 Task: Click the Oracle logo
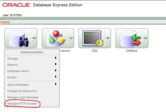click(16, 5)
